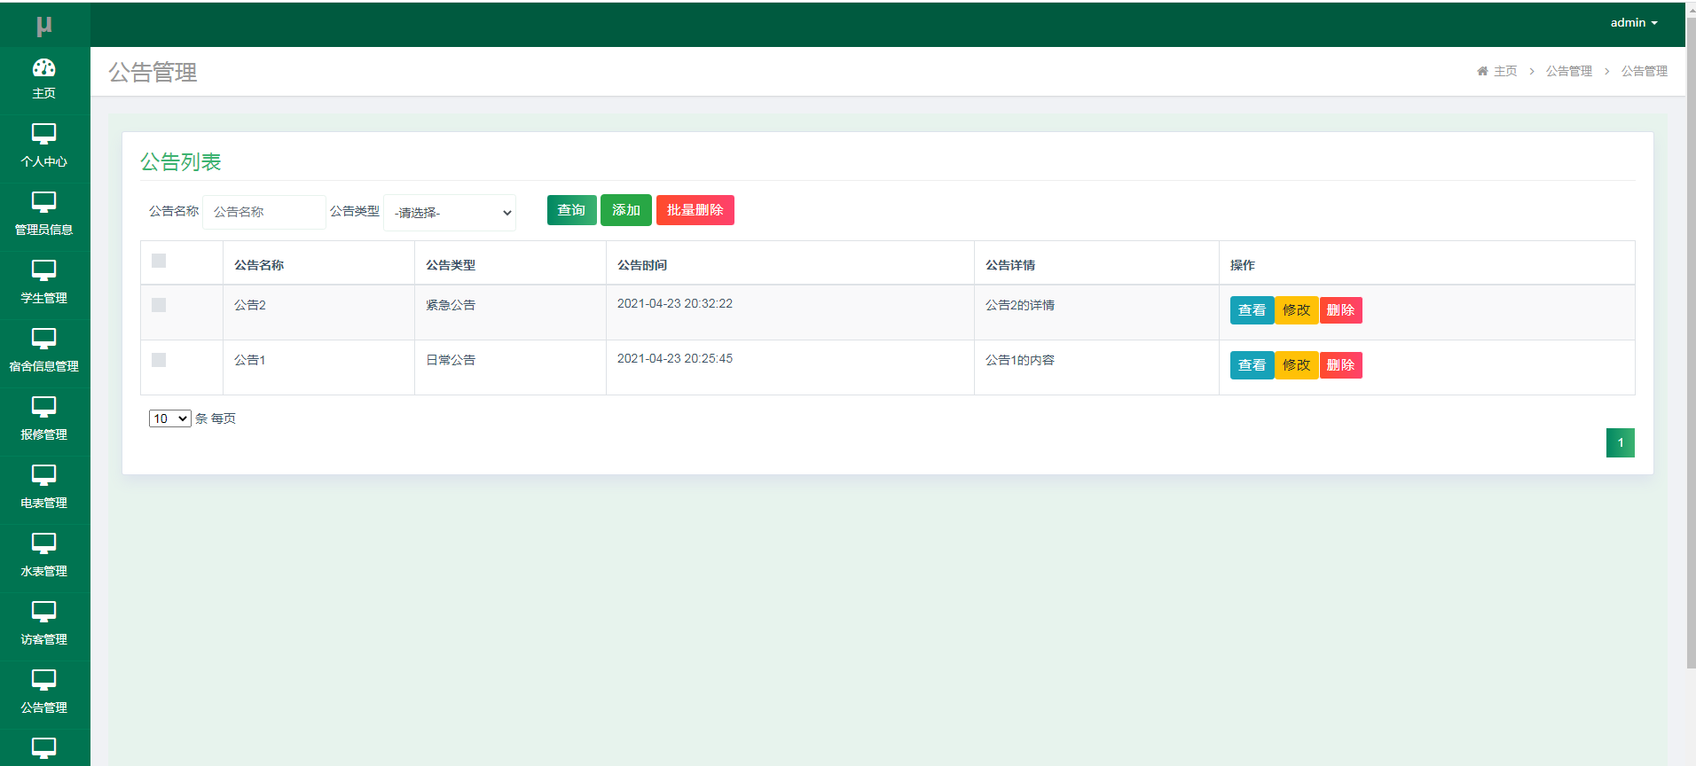Select the 水表管理 sidebar menu label
Screen dimensions: 1696x766
coord(44,571)
